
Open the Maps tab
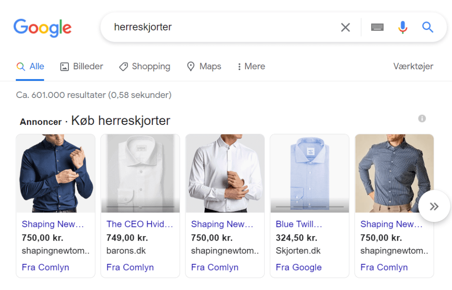(x=204, y=67)
